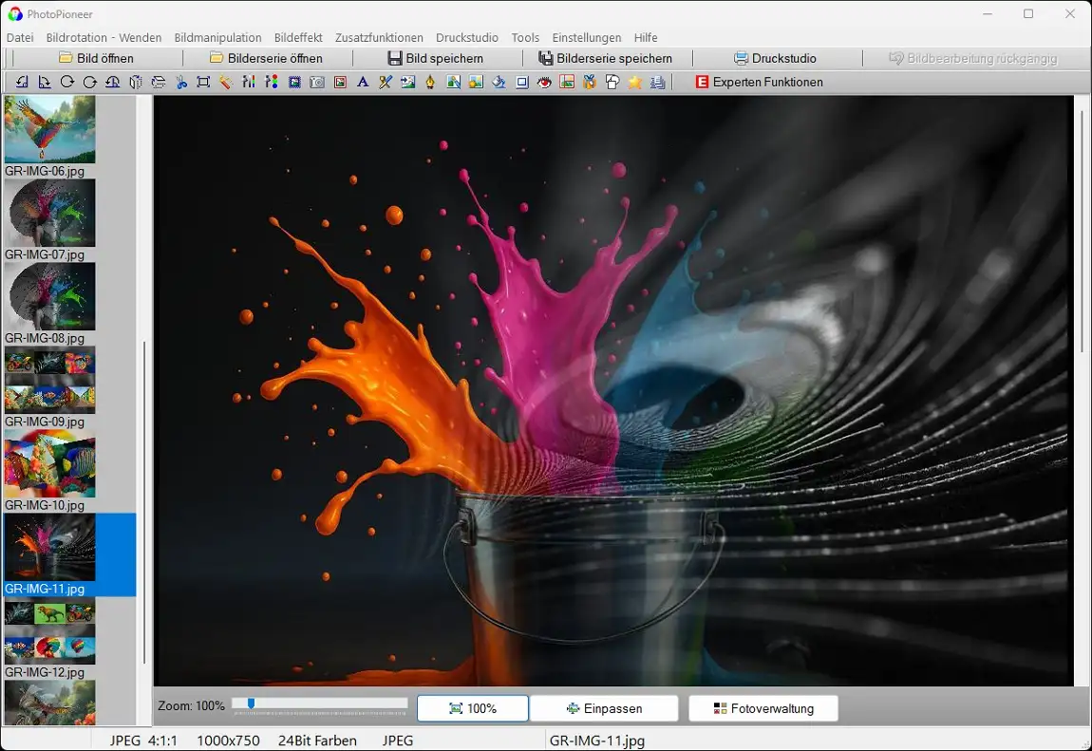Click the zoom slider handle
The image size is (1092, 751).
point(251,704)
